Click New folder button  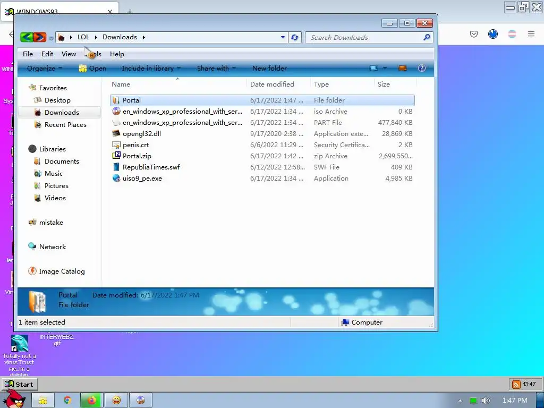click(x=269, y=69)
